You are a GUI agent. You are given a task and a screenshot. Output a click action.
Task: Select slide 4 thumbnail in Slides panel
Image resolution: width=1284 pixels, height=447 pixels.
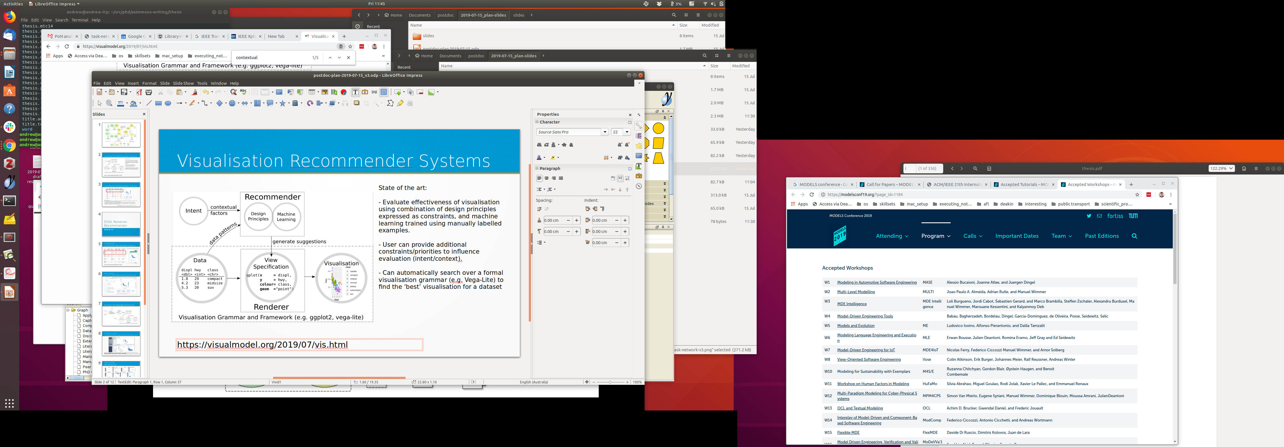121,224
